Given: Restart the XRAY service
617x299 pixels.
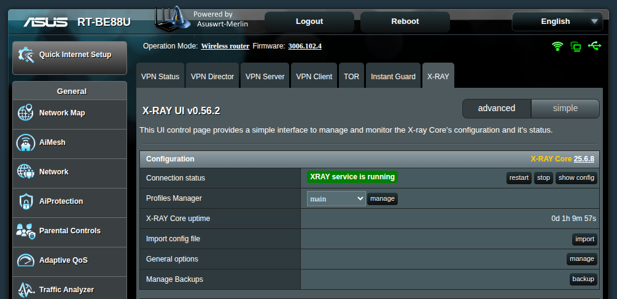Looking at the screenshot, I should [519, 178].
